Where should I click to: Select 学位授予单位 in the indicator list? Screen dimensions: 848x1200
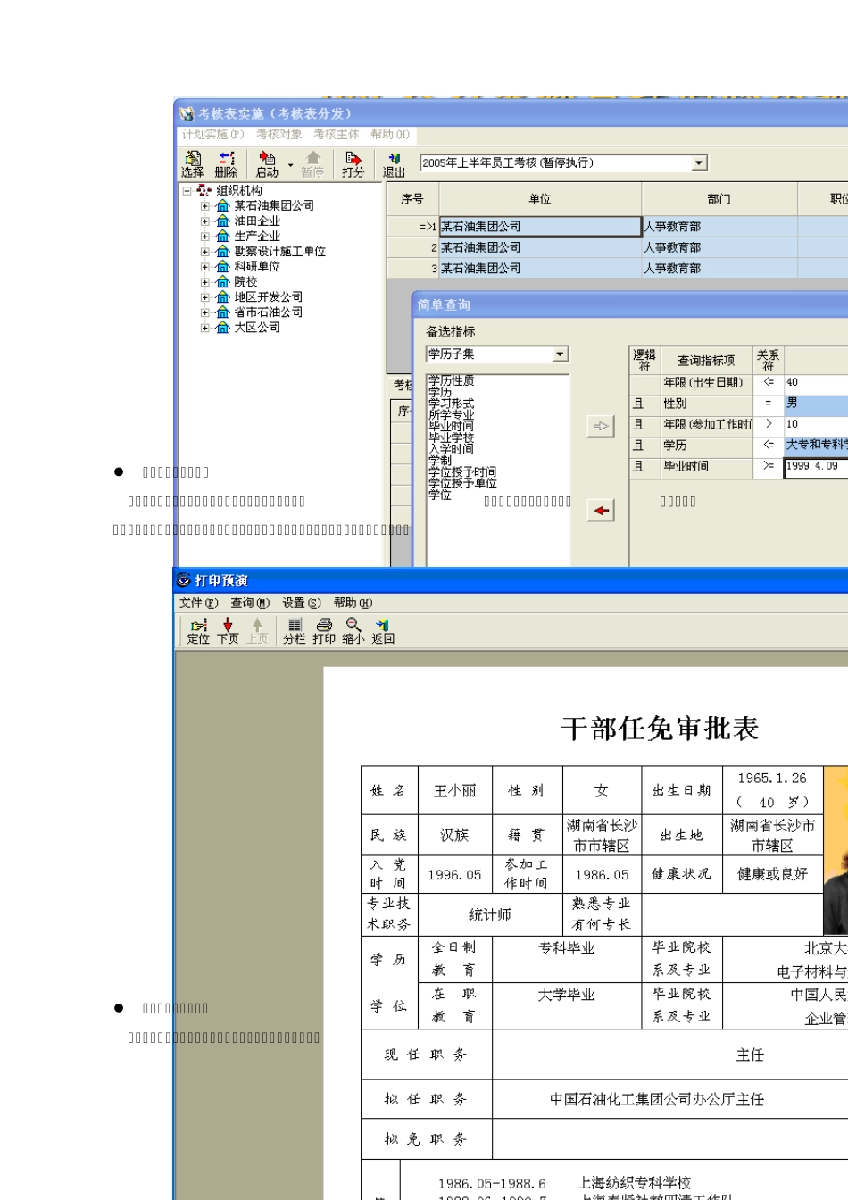[462, 483]
